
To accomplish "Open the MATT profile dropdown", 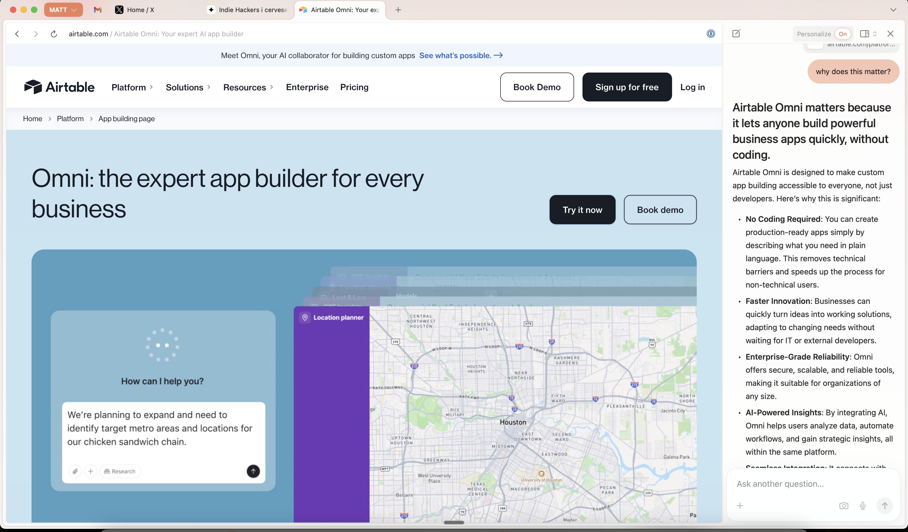I will (63, 10).
